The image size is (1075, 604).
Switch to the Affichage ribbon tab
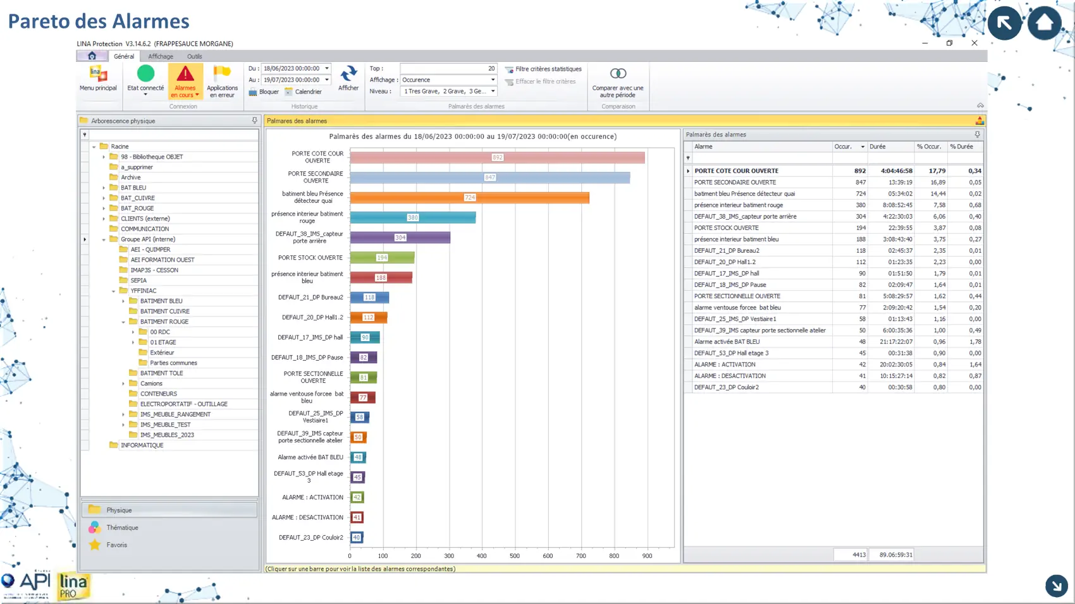pos(161,56)
